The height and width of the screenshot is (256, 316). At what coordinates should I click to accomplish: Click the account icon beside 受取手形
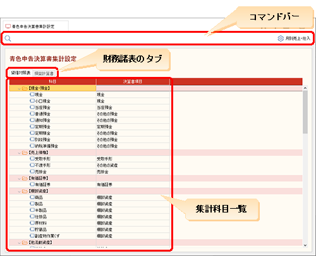tap(32, 159)
